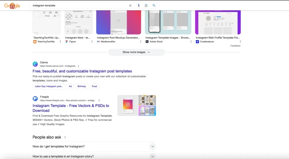Open 'People also ask' options menu
The width and height of the screenshot is (289, 159).
pyautogui.click(x=65, y=137)
